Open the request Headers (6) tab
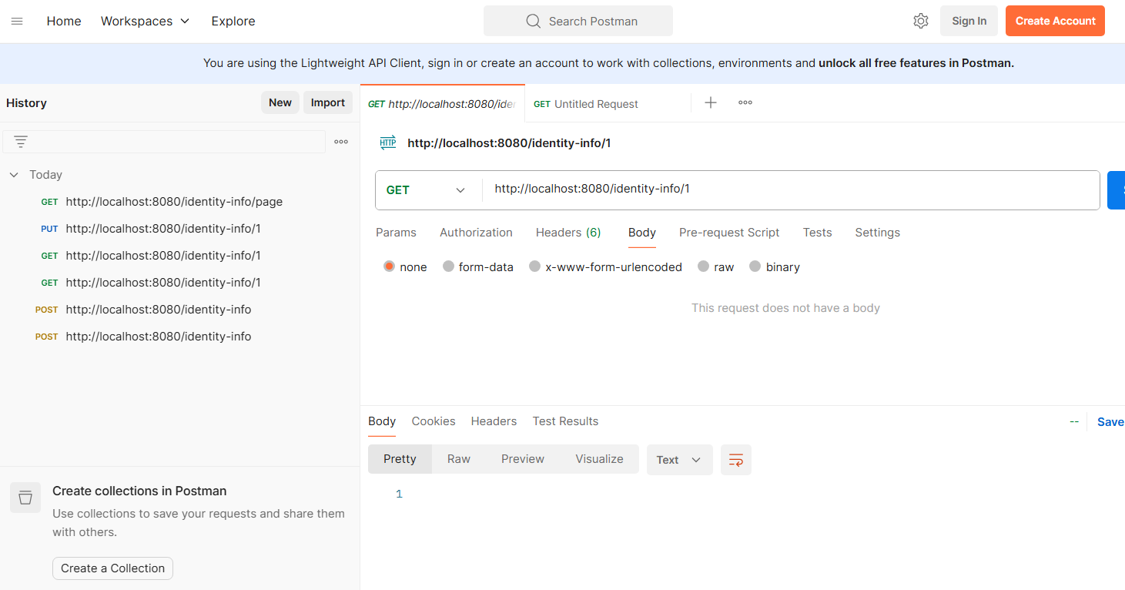The height and width of the screenshot is (590, 1125). (x=568, y=233)
